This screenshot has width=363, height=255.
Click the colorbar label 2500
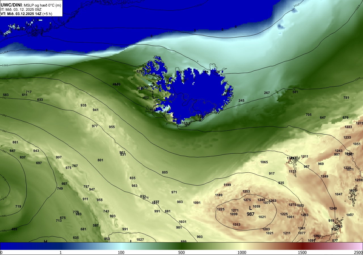point(358,252)
